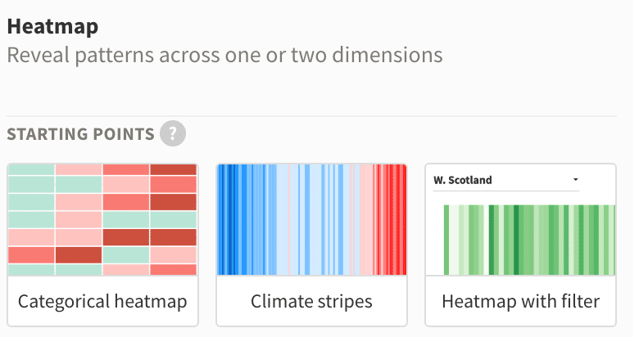This screenshot has height=337, width=639.
Task: Open the Categorical heatmap preview image
Action: [x=102, y=219]
